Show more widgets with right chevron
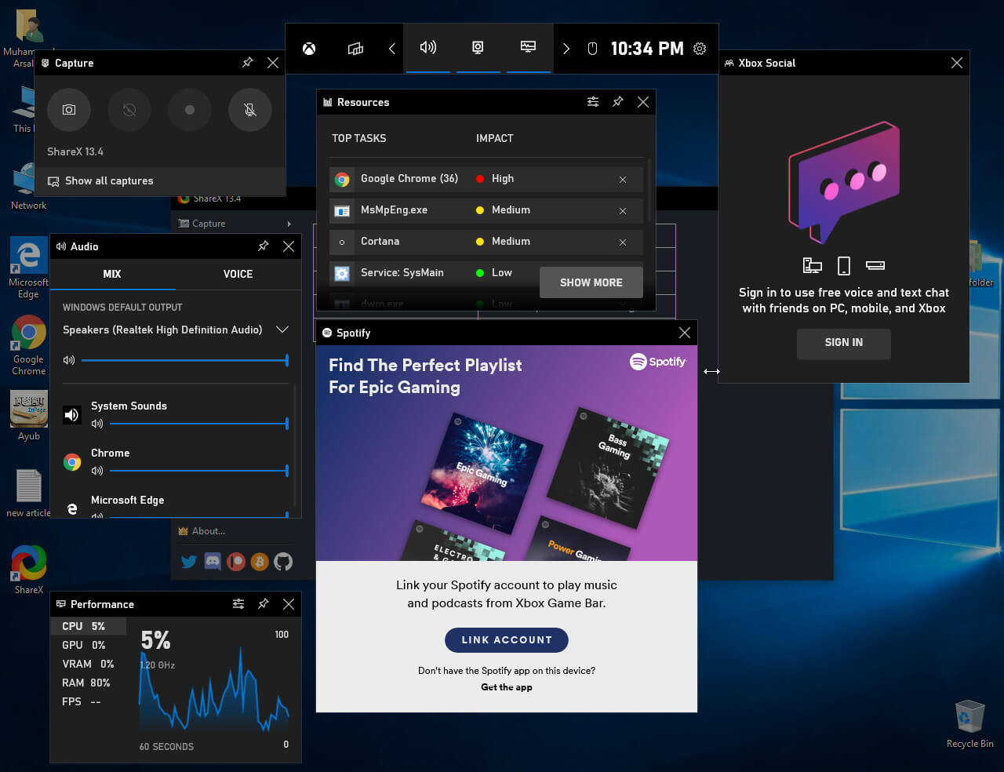The height and width of the screenshot is (772, 1004). pyautogui.click(x=566, y=49)
